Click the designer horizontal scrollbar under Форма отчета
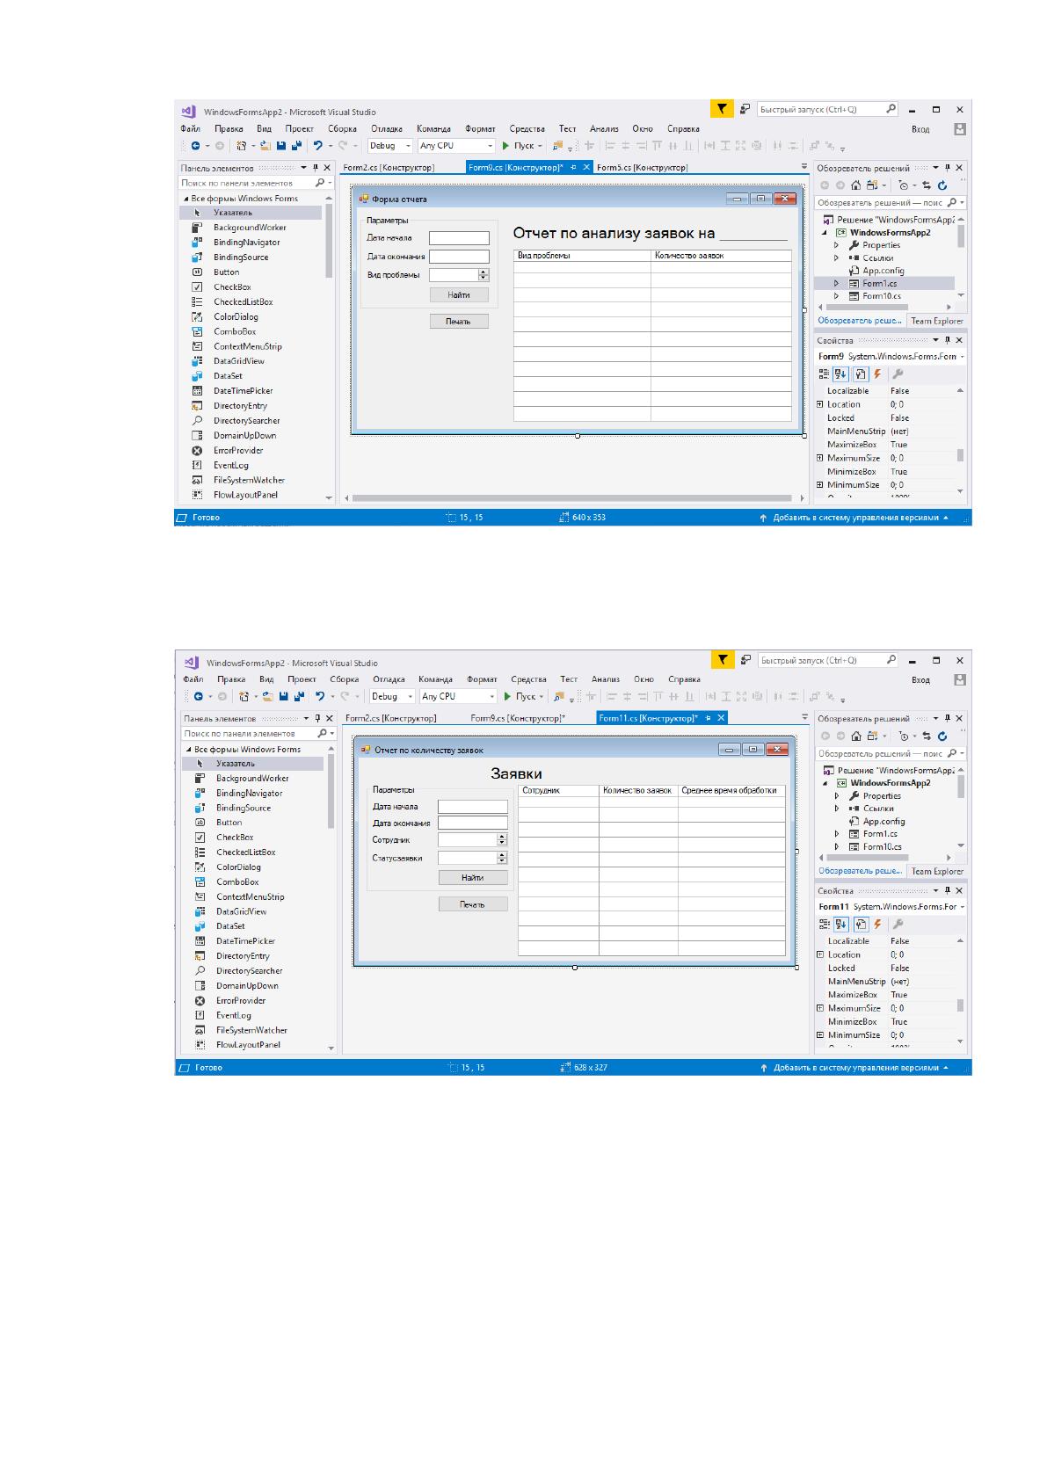Screen dimensions: 1047x1480 [574, 498]
